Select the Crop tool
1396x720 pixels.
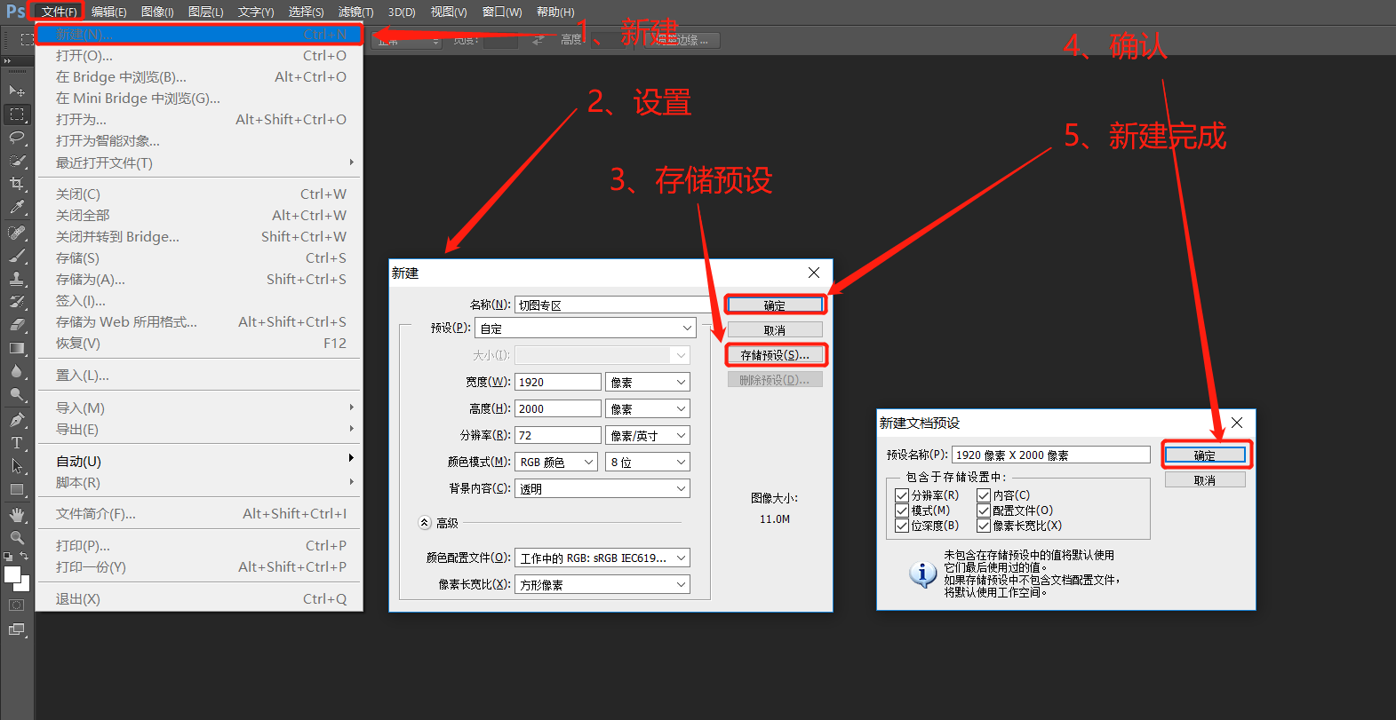coord(17,184)
